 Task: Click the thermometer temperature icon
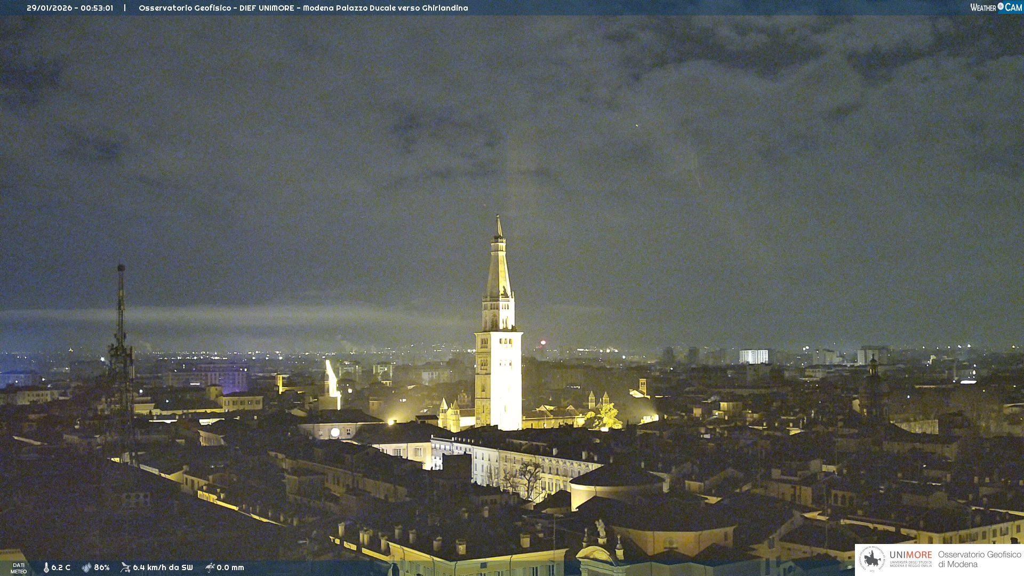(x=46, y=567)
